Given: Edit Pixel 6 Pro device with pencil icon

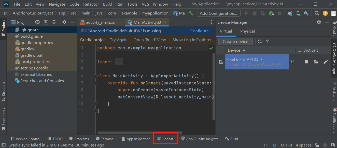Looking at the screenshot, I should pyautogui.click(x=326, y=62).
